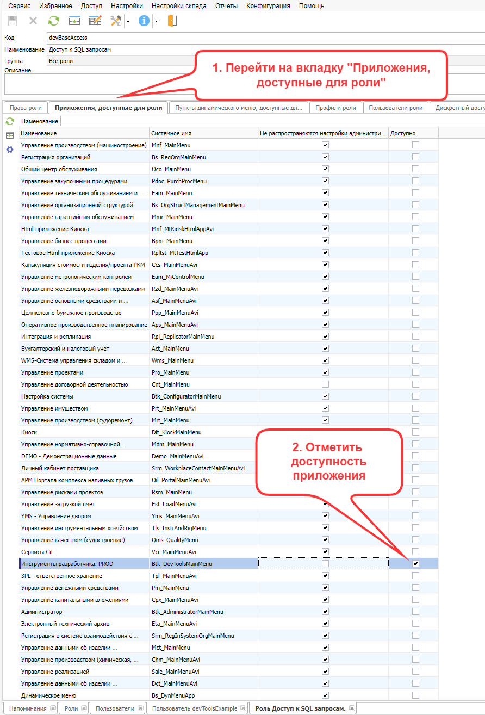Expand dropdown arrow beside info icon
This screenshot has width=485, height=715.
[156, 22]
